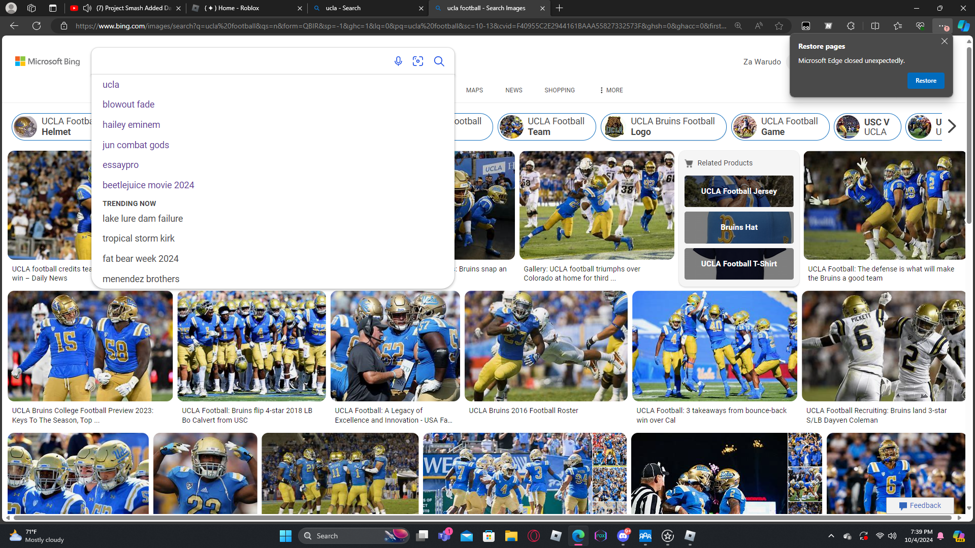Open Microsoft Store from the taskbar
The height and width of the screenshot is (548, 975).
tap(489, 536)
